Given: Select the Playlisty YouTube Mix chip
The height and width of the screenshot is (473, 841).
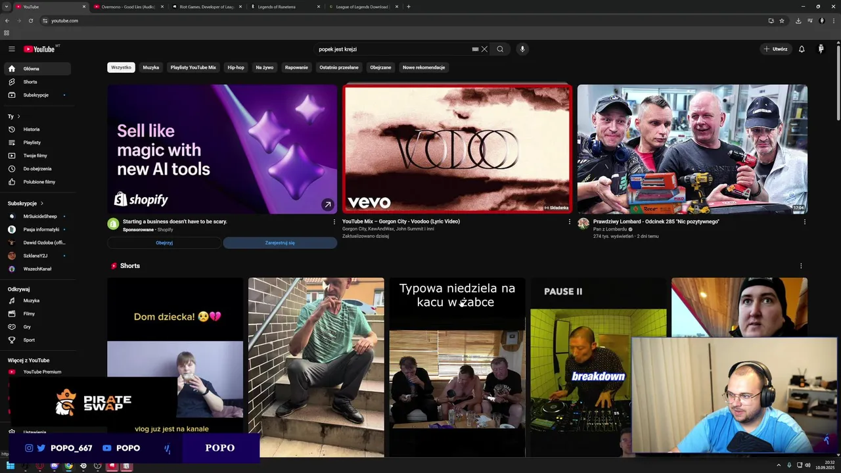Looking at the screenshot, I should coord(193,68).
